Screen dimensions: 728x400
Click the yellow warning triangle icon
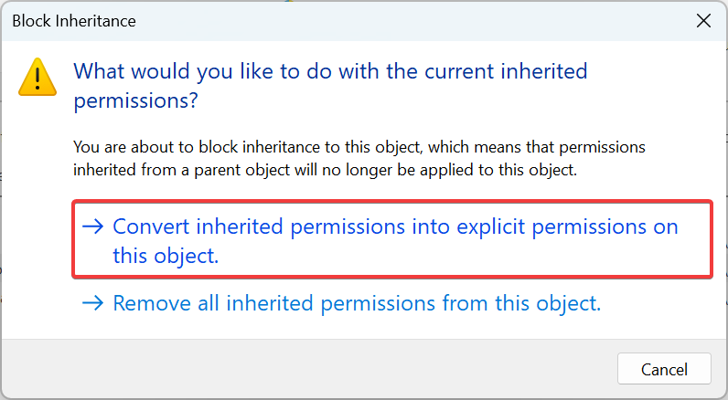pos(37,78)
